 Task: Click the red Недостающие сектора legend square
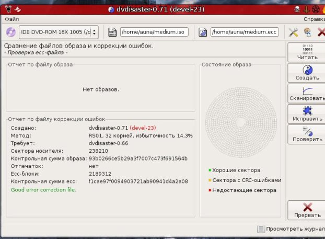point(210,190)
